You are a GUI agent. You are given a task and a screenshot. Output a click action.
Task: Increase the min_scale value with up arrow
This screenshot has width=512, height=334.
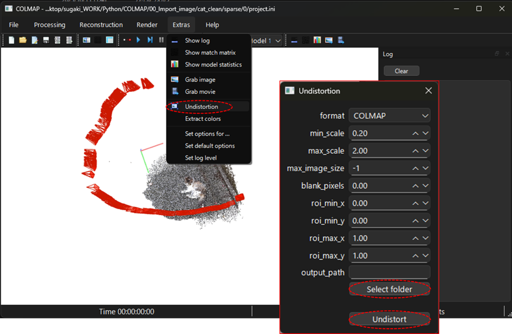(415, 134)
